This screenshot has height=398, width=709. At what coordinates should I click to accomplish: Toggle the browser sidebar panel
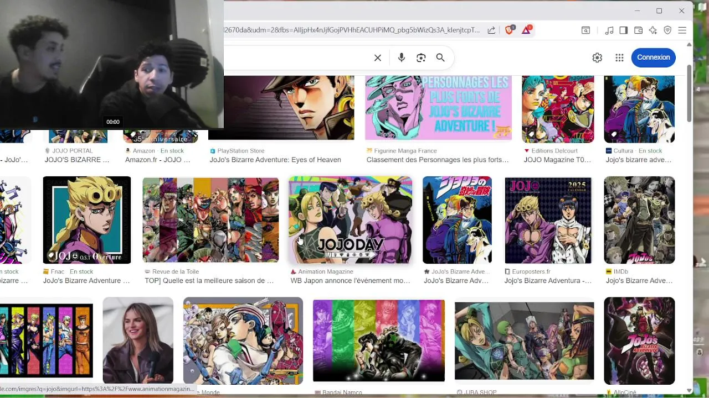(624, 30)
